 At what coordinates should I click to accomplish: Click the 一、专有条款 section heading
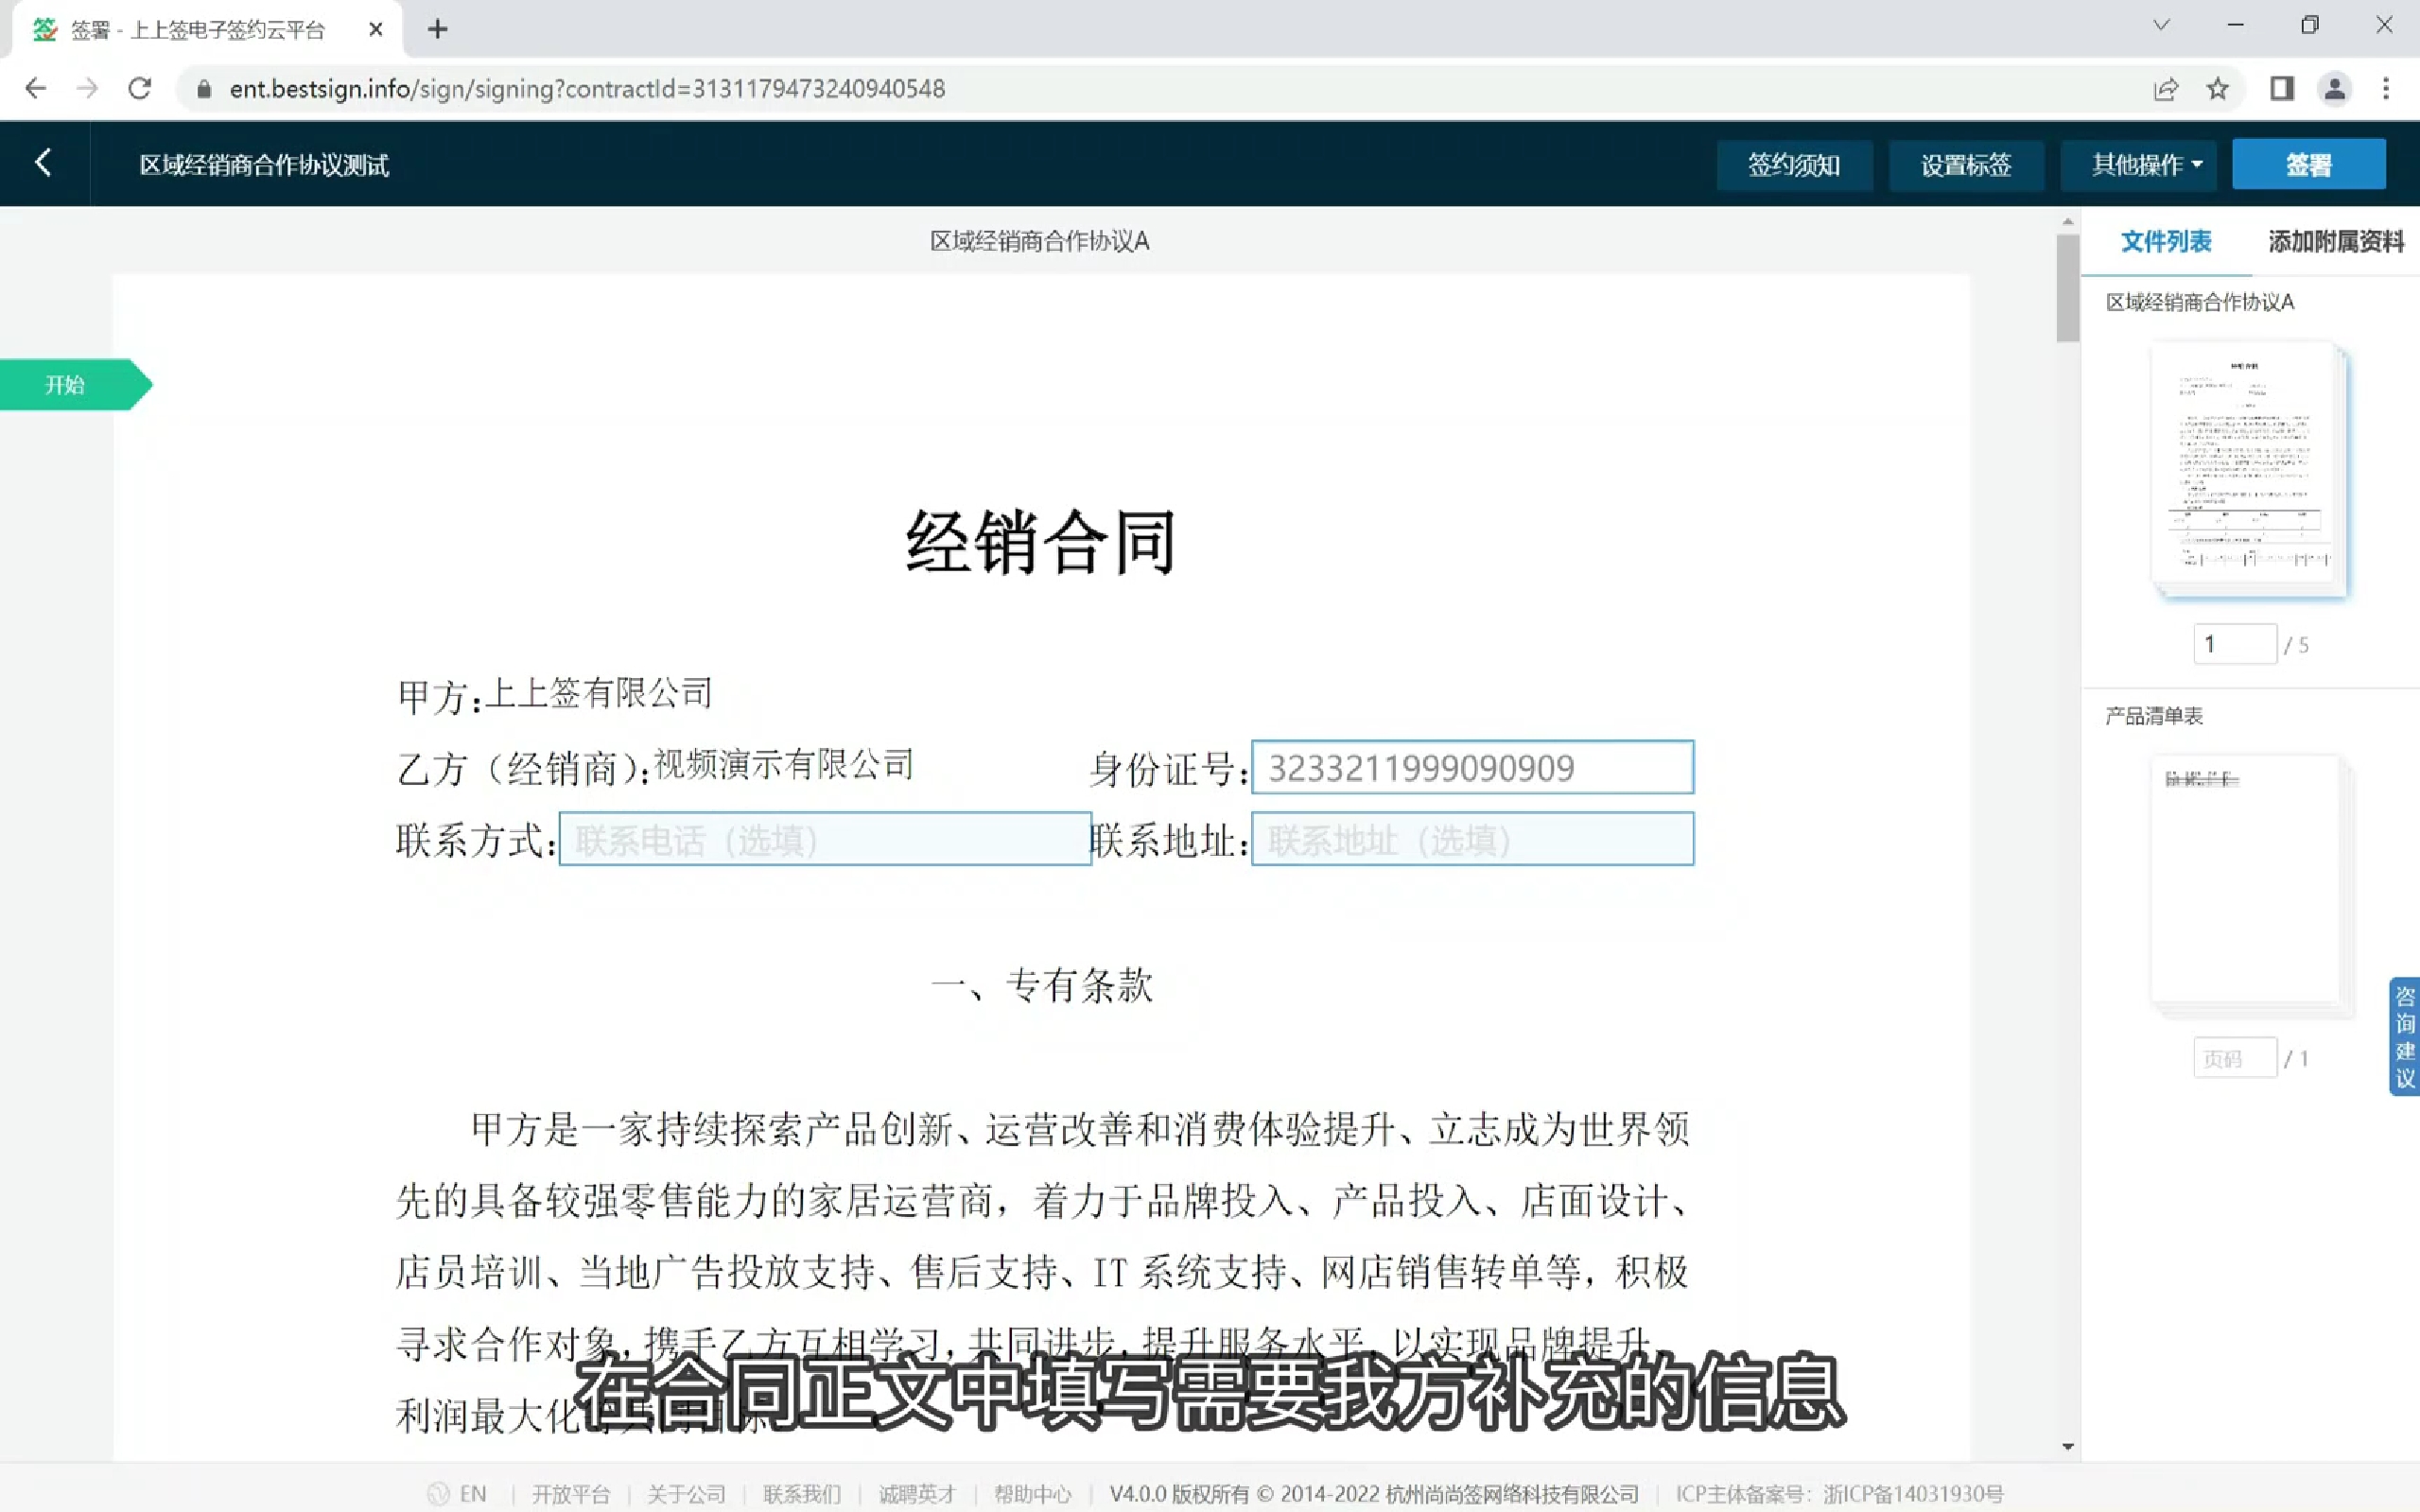point(1041,986)
